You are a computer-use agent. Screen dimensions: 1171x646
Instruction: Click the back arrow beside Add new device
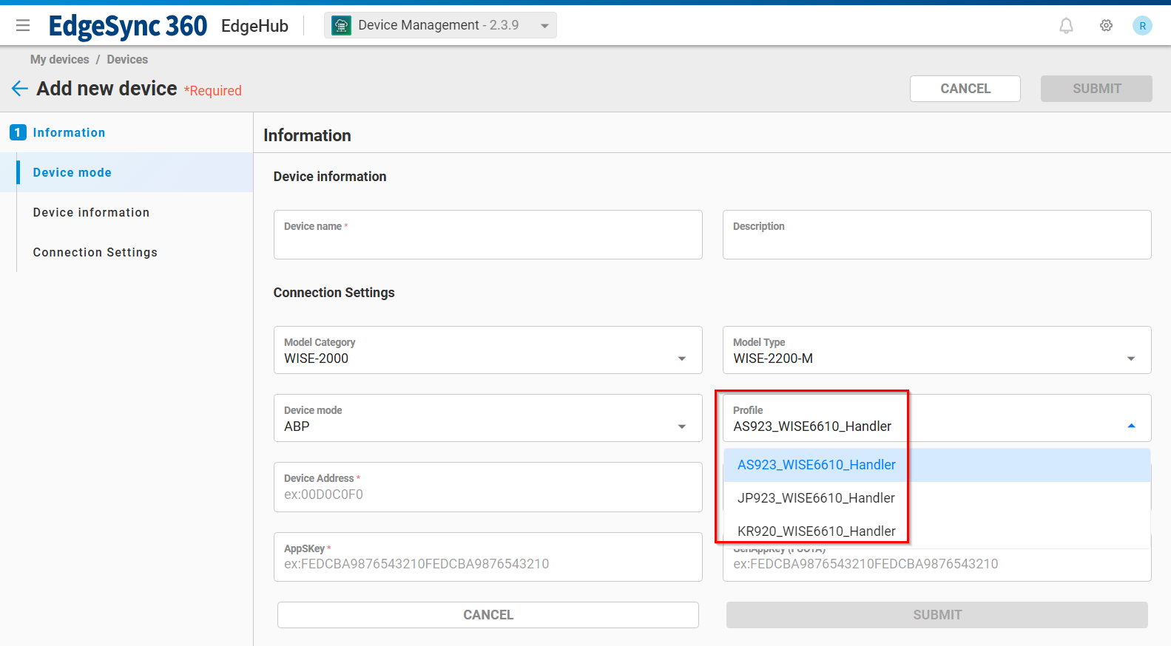pyautogui.click(x=20, y=89)
